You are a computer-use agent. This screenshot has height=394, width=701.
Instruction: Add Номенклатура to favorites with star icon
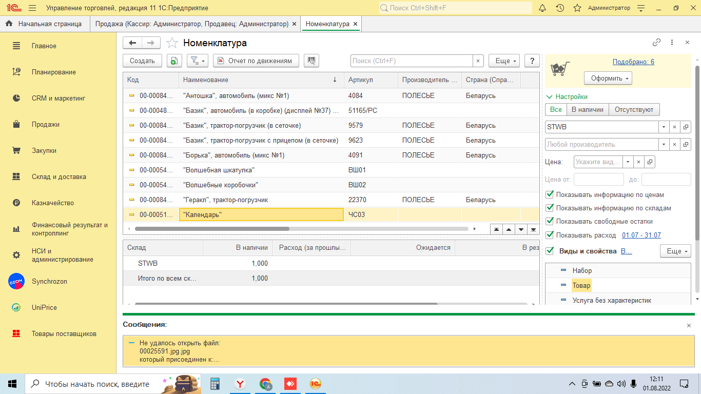click(x=172, y=43)
